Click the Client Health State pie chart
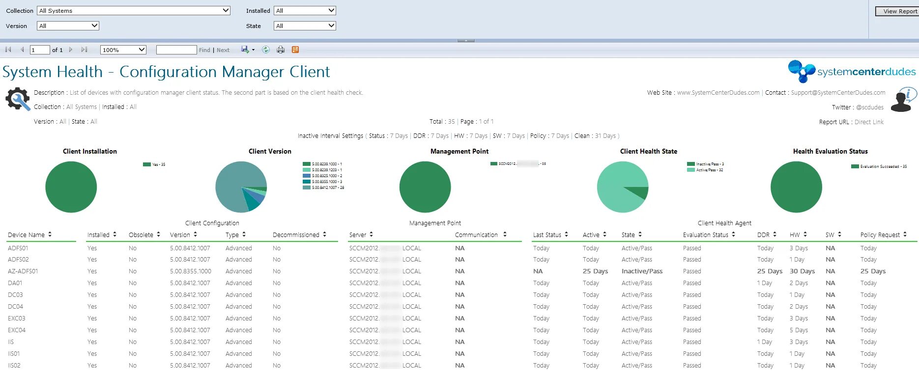The width and height of the screenshot is (919, 371). (623, 187)
